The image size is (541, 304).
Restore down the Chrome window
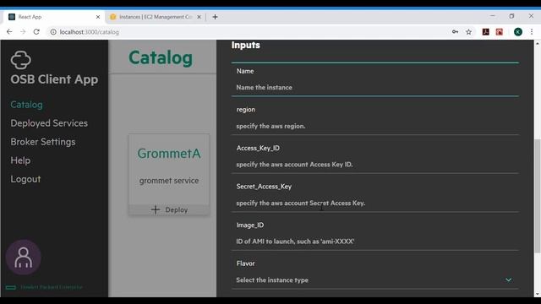pyautogui.click(x=511, y=16)
